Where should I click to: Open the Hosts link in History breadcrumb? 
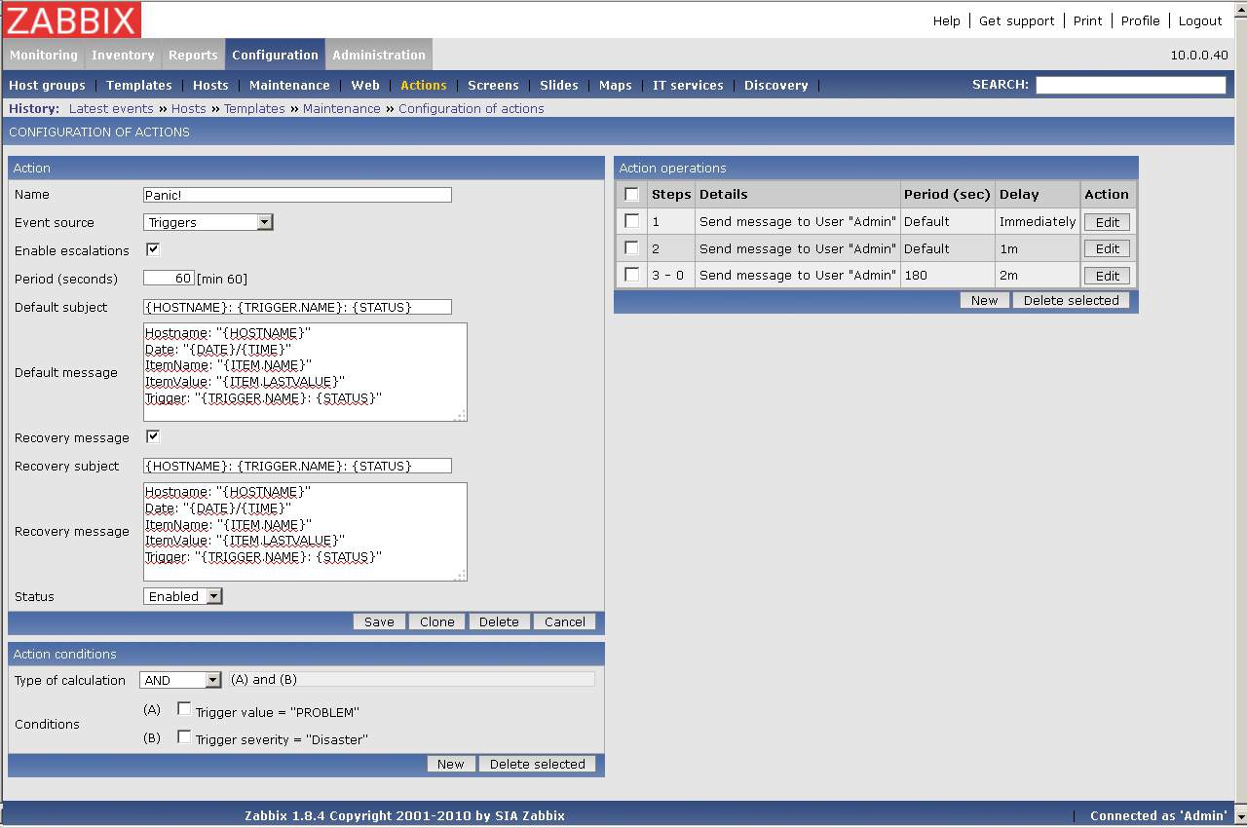point(189,109)
